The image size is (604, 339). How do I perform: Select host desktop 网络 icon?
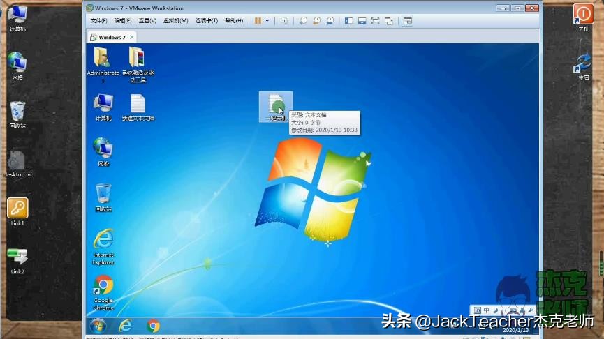click(17, 66)
